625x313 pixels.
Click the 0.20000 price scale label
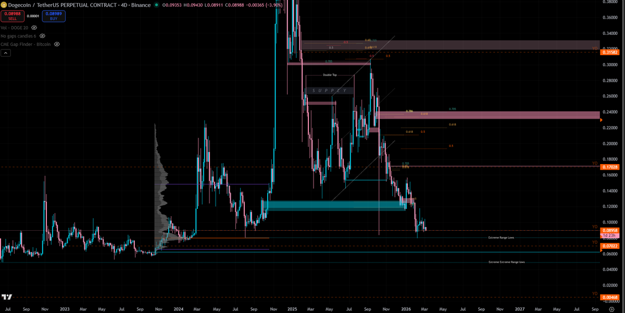pos(609,143)
